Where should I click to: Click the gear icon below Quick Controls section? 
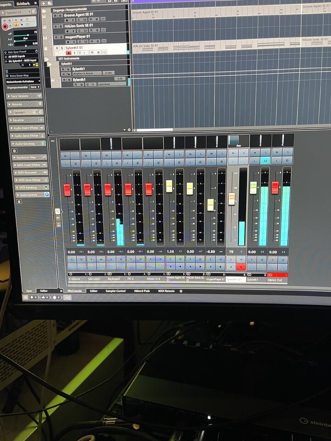tap(19, 202)
